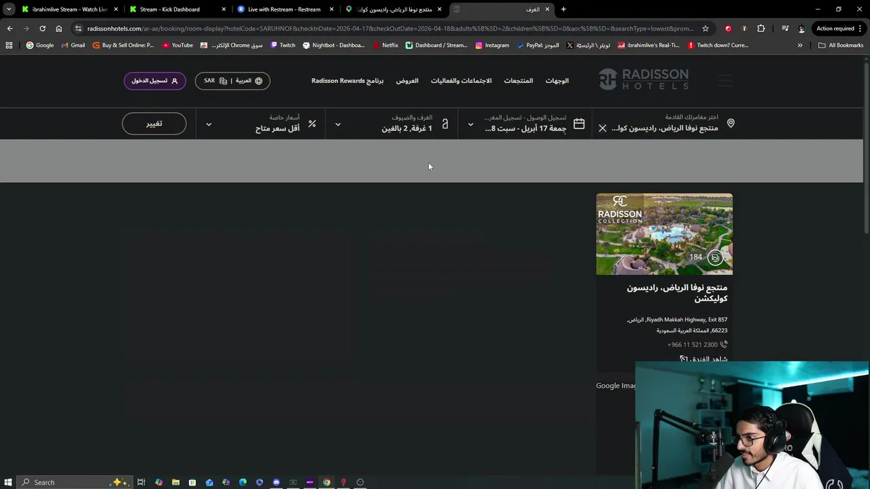The height and width of the screenshot is (489, 870).
Task: Open the العروض menu
Action: coord(407,81)
